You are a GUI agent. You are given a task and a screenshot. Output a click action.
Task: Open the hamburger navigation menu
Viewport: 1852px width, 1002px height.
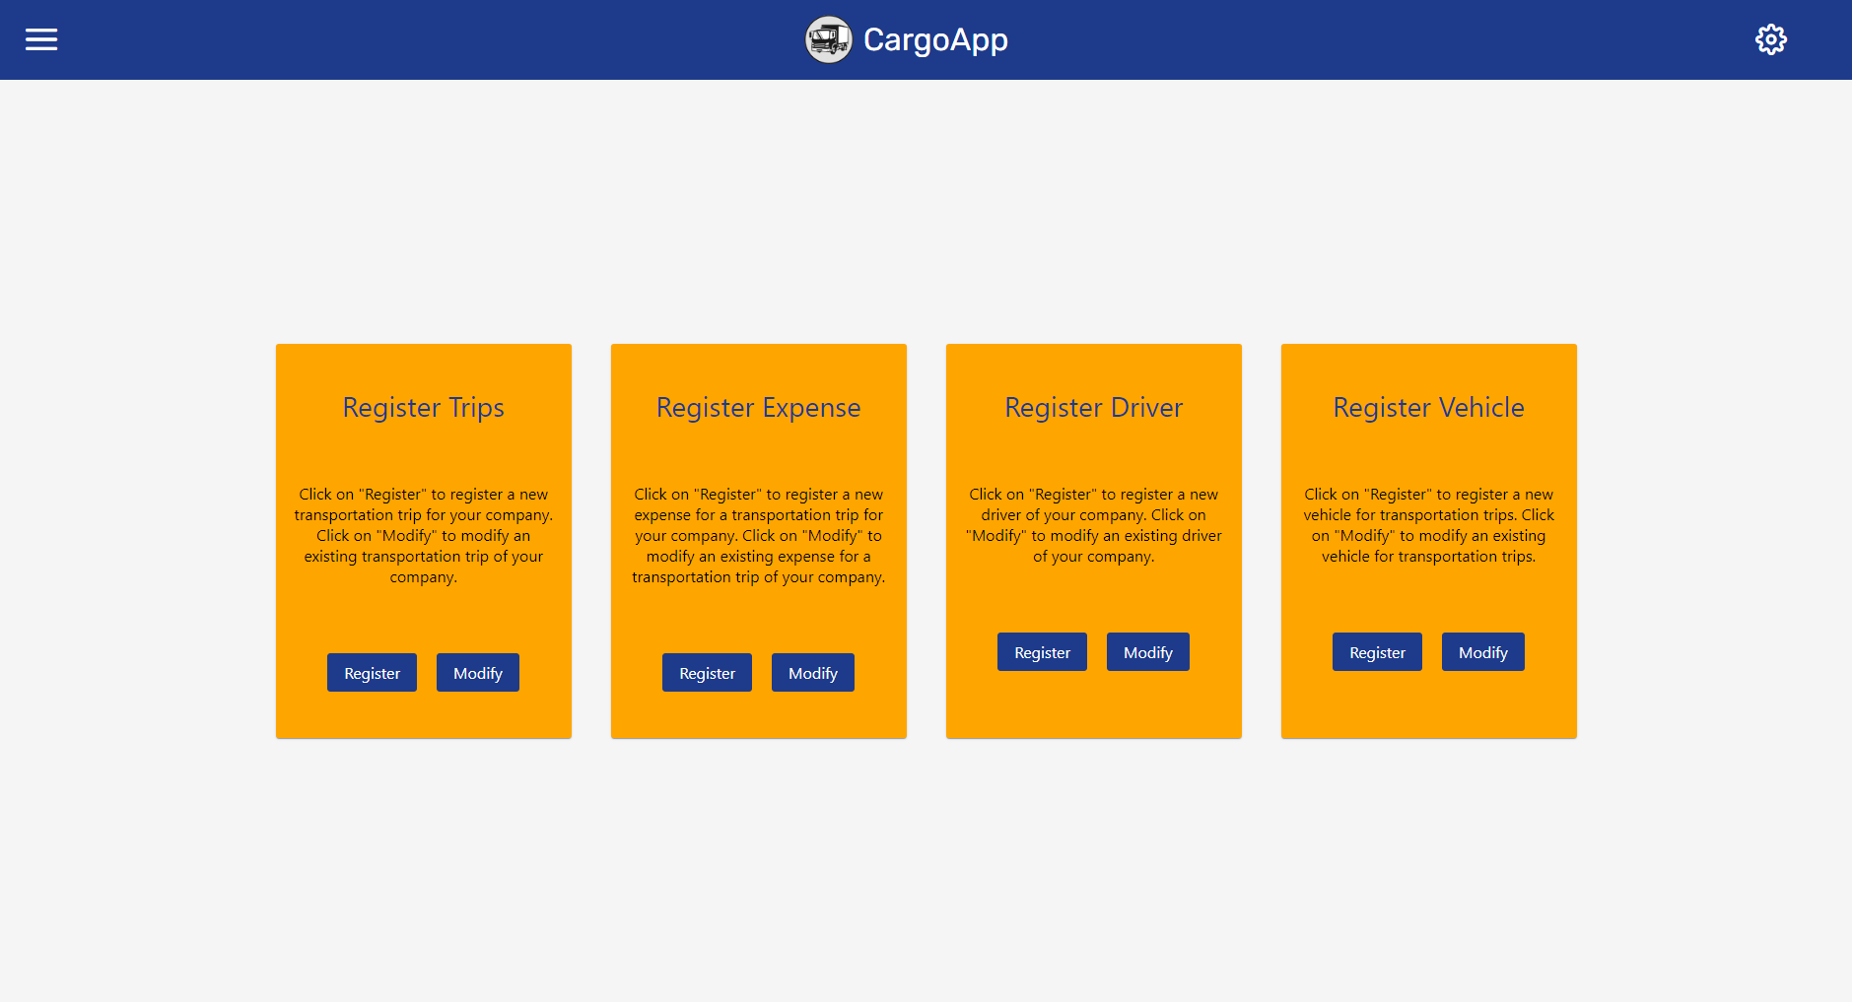tap(41, 39)
